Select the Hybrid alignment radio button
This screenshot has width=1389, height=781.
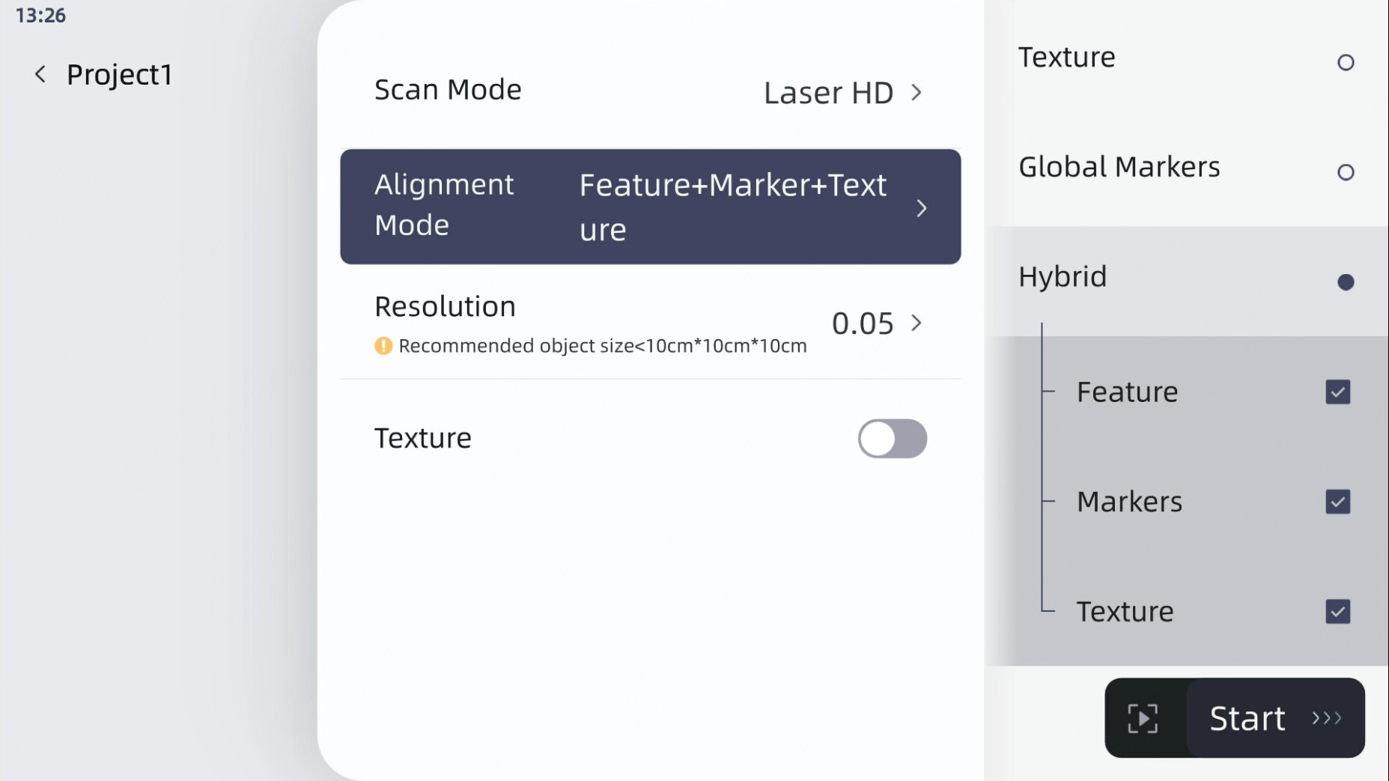tap(1345, 282)
